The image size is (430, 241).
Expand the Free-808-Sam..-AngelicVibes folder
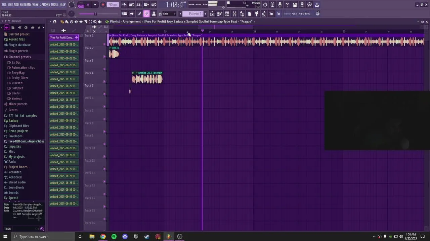pos(26,141)
